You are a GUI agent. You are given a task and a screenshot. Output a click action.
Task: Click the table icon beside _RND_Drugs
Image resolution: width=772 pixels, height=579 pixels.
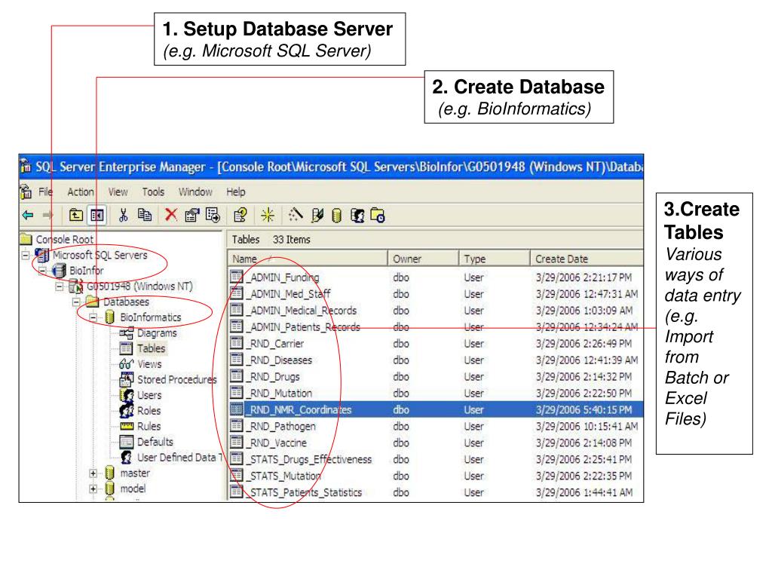tap(237, 376)
